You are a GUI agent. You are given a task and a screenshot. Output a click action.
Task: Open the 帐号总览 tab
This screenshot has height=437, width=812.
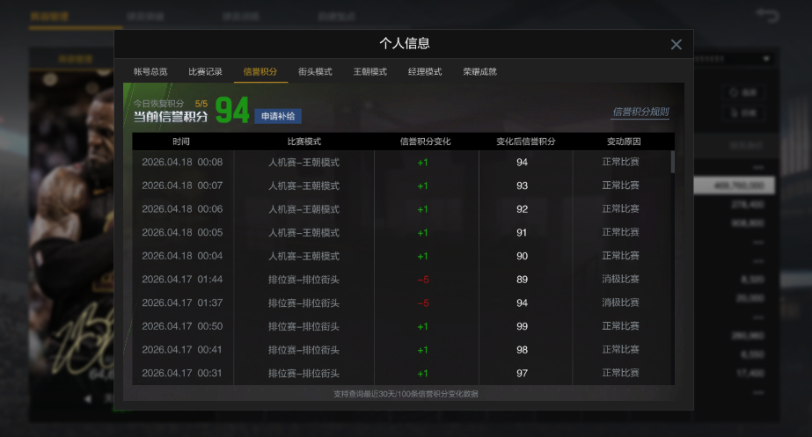click(x=150, y=71)
